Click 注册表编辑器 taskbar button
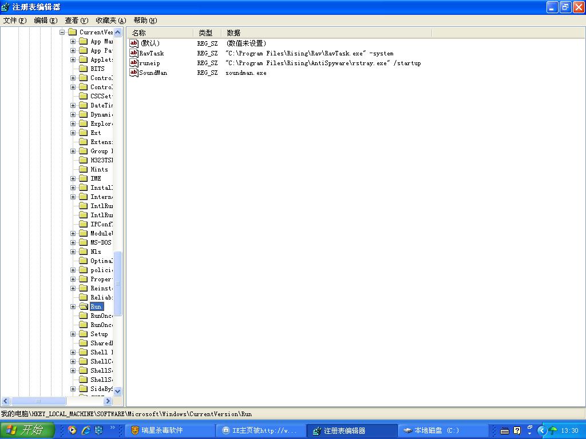Screen dimensions: 586x439 coord(352,431)
